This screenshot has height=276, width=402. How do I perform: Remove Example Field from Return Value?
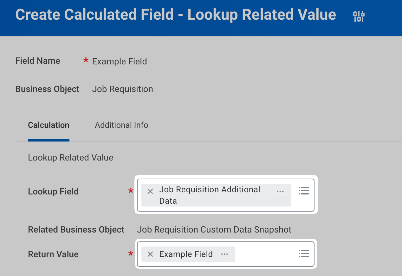coord(150,254)
